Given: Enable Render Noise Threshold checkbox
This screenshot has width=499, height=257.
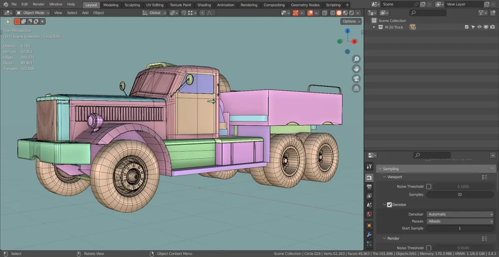Looking at the screenshot, I should click(x=429, y=248).
